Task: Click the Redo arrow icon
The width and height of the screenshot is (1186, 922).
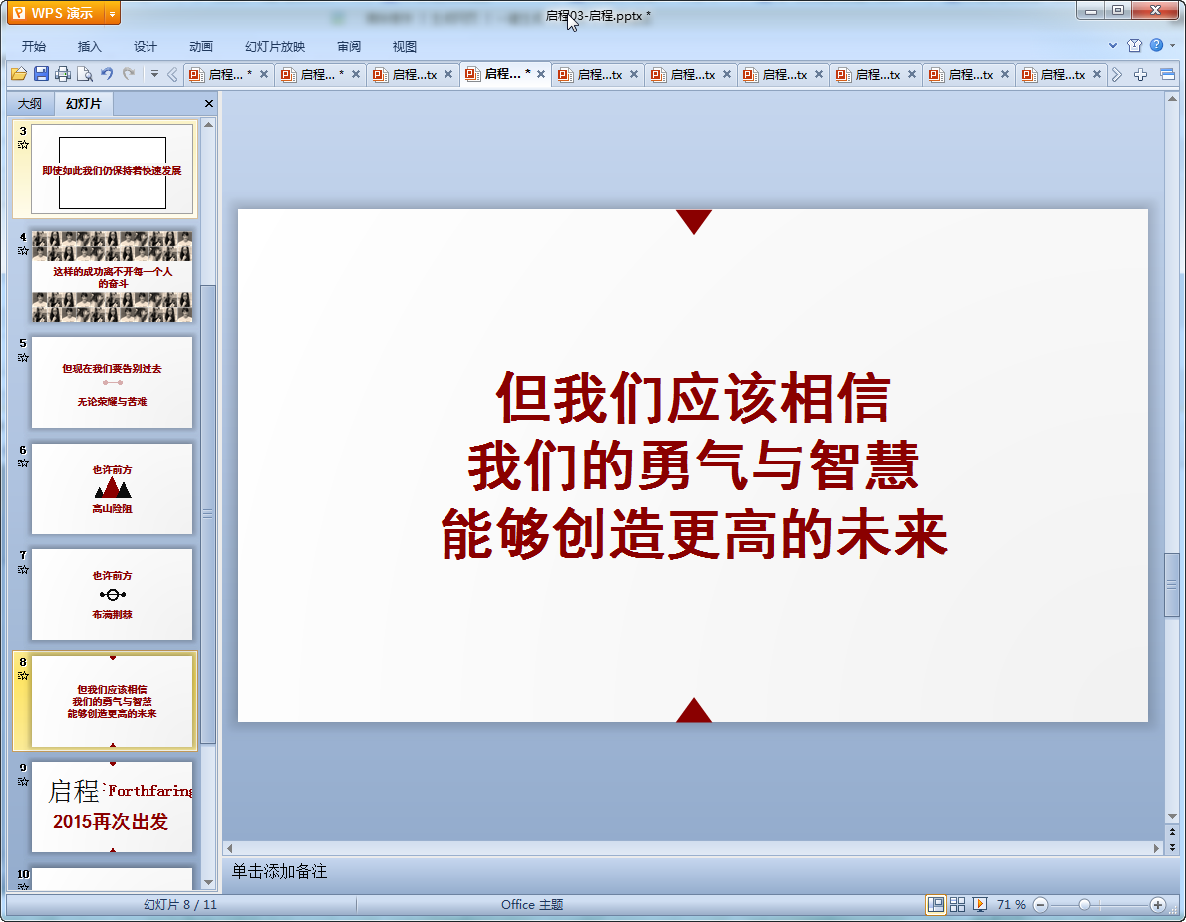Action: [x=129, y=74]
